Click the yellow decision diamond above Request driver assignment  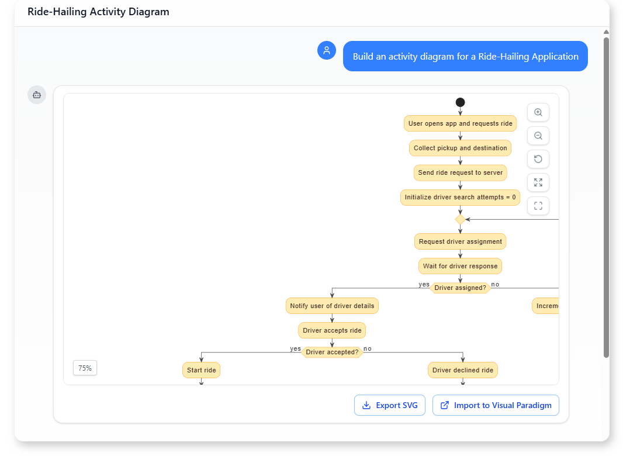(460, 220)
